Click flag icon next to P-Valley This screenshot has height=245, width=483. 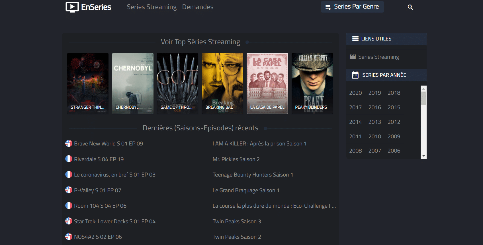69,190
